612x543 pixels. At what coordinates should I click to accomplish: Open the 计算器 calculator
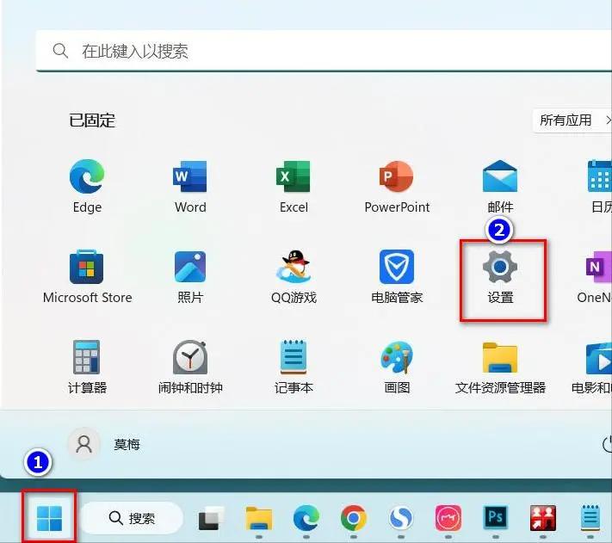click(x=87, y=367)
